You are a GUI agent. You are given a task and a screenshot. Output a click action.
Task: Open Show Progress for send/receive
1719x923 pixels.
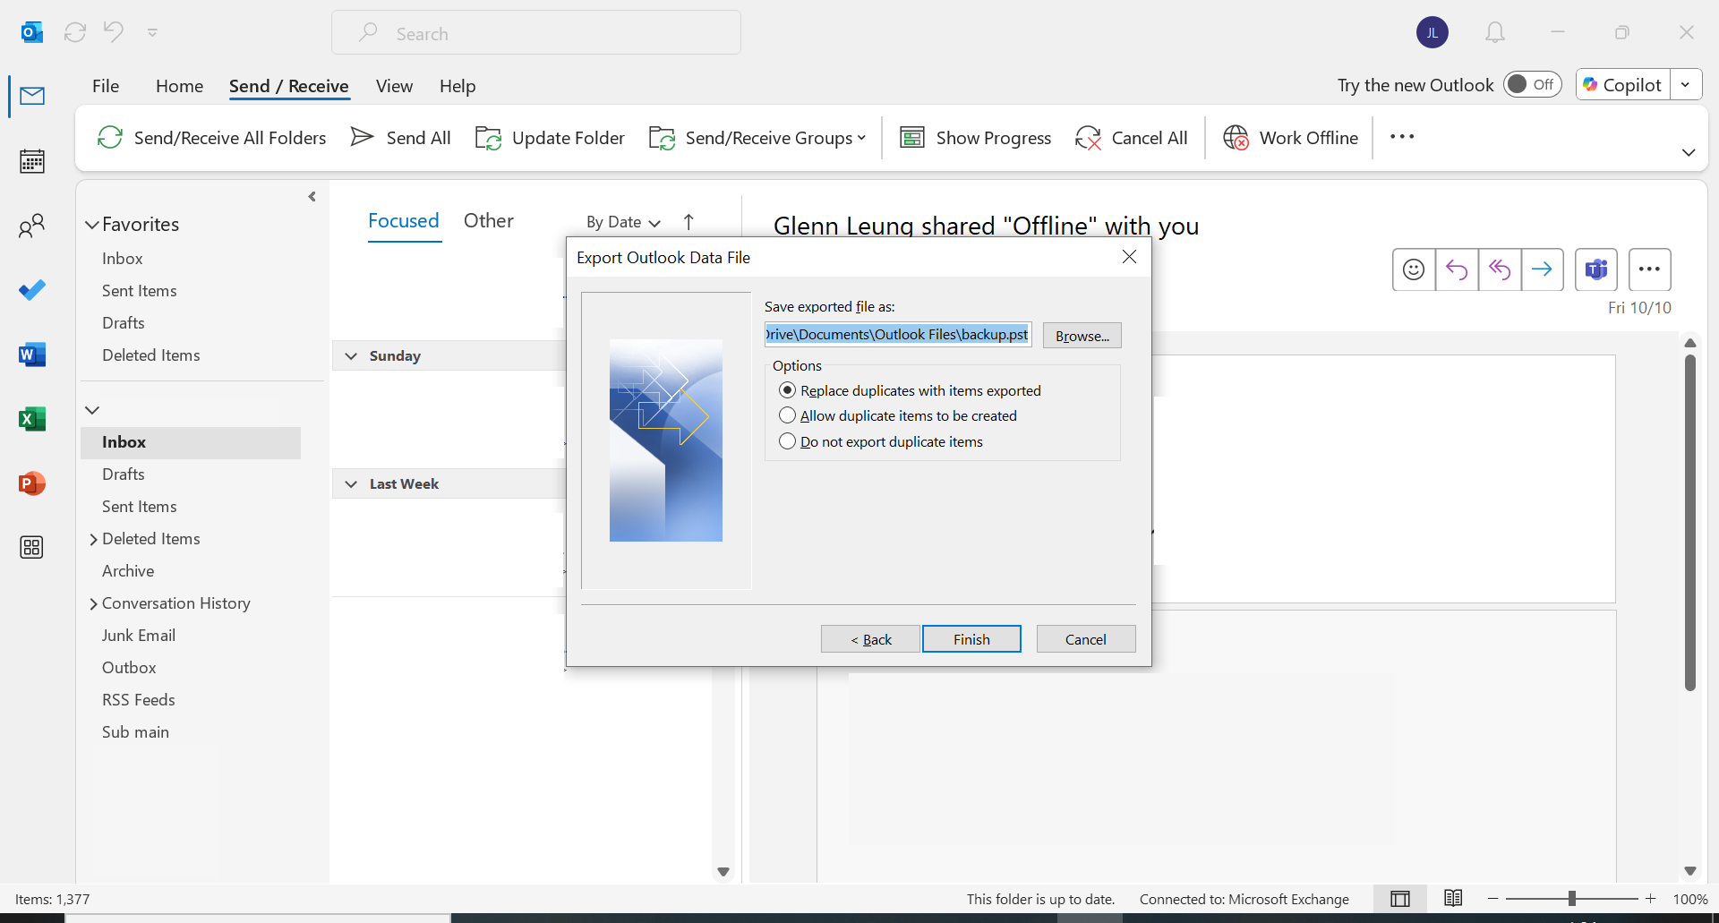pyautogui.click(x=975, y=137)
